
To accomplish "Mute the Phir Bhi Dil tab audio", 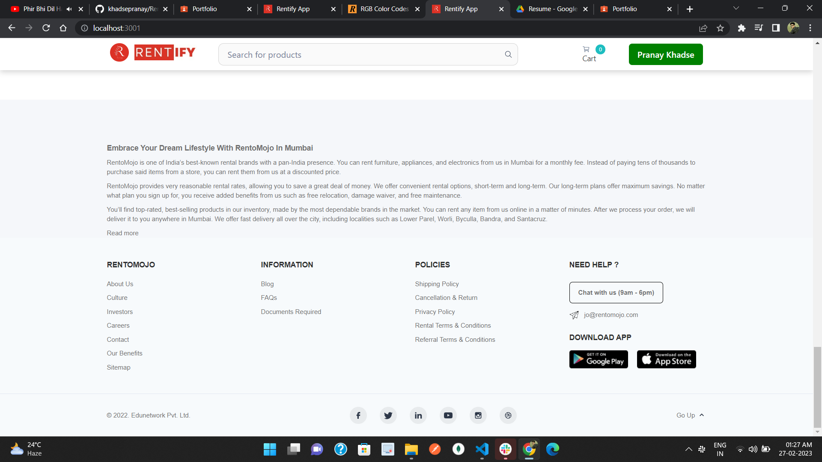I will [69, 9].
